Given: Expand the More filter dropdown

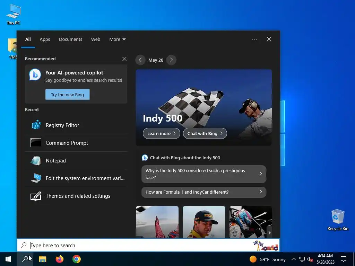Looking at the screenshot, I should pyautogui.click(x=117, y=39).
